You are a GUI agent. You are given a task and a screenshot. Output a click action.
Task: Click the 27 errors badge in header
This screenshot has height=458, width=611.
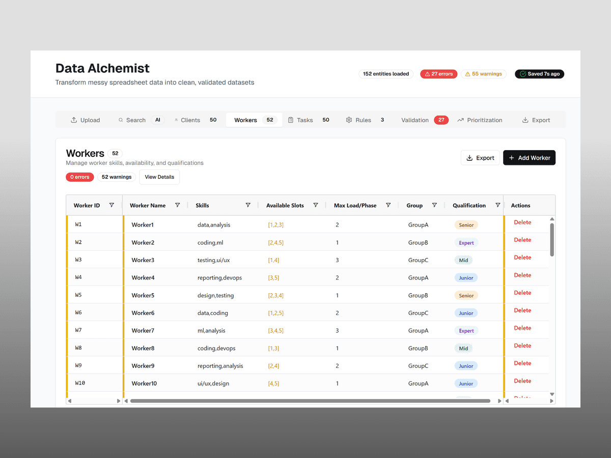[x=439, y=74]
